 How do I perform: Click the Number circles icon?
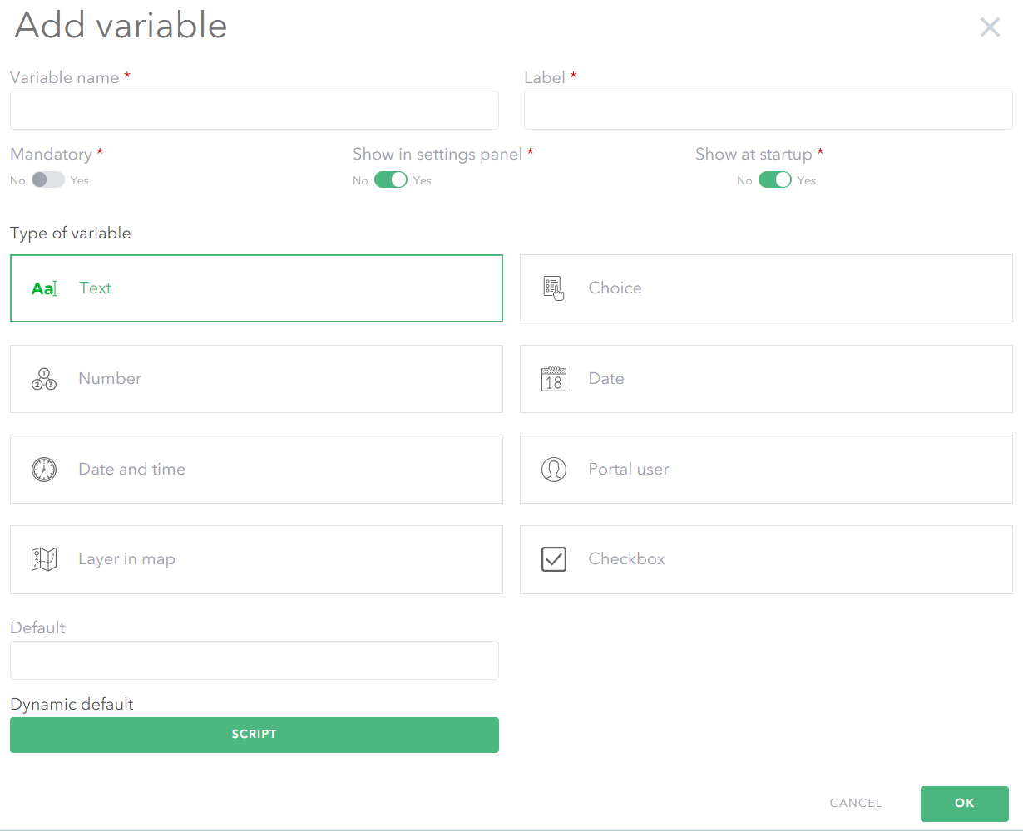click(44, 379)
